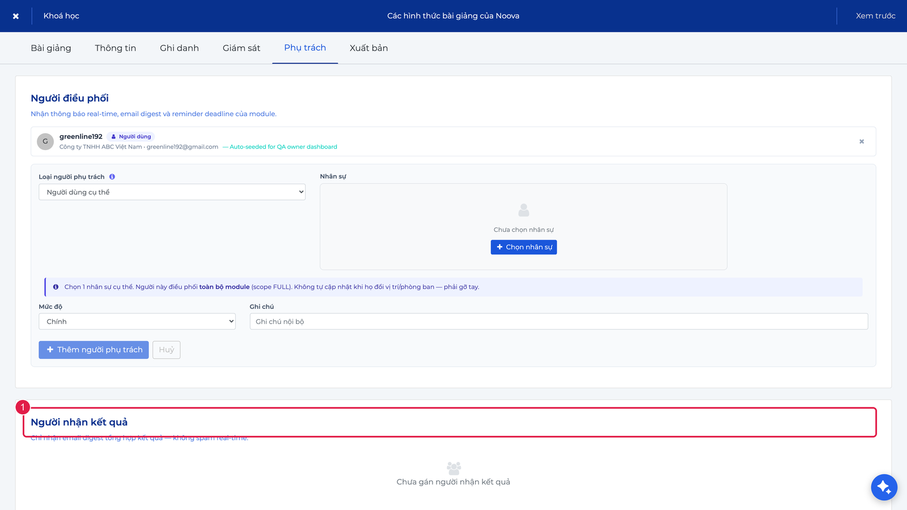Click Thêm người phụ trách button
Image resolution: width=907 pixels, height=510 pixels.
pyautogui.click(x=94, y=350)
